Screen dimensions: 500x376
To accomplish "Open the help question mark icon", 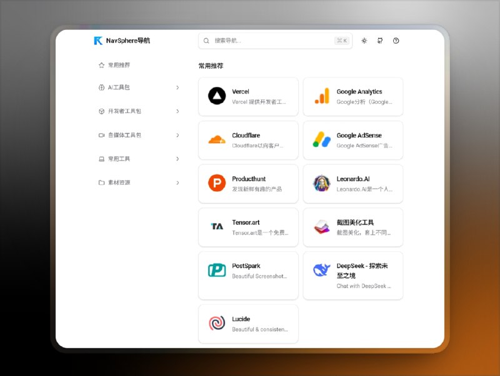I will [396, 40].
